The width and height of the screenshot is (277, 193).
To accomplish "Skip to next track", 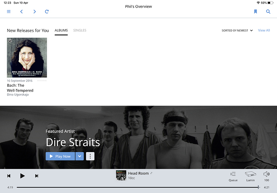I will 37,176.
